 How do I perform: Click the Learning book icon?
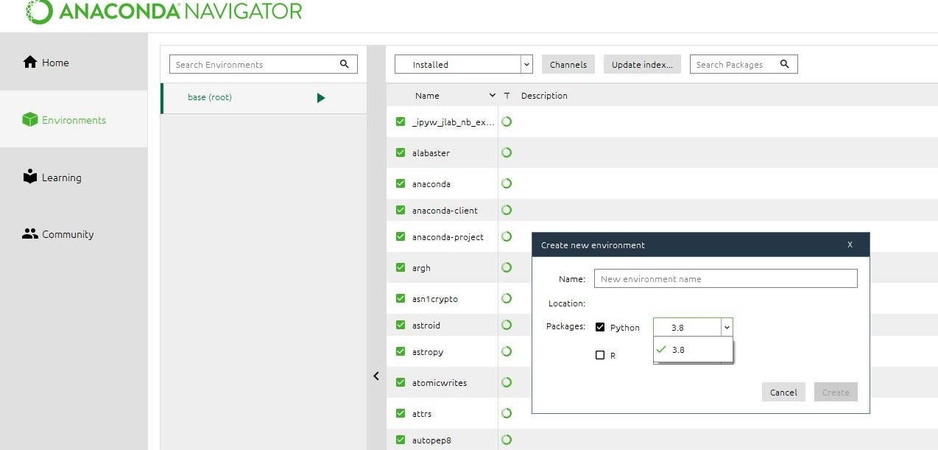click(30, 177)
